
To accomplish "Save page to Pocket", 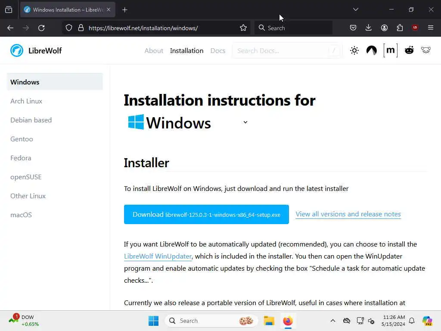I will (x=353, y=28).
